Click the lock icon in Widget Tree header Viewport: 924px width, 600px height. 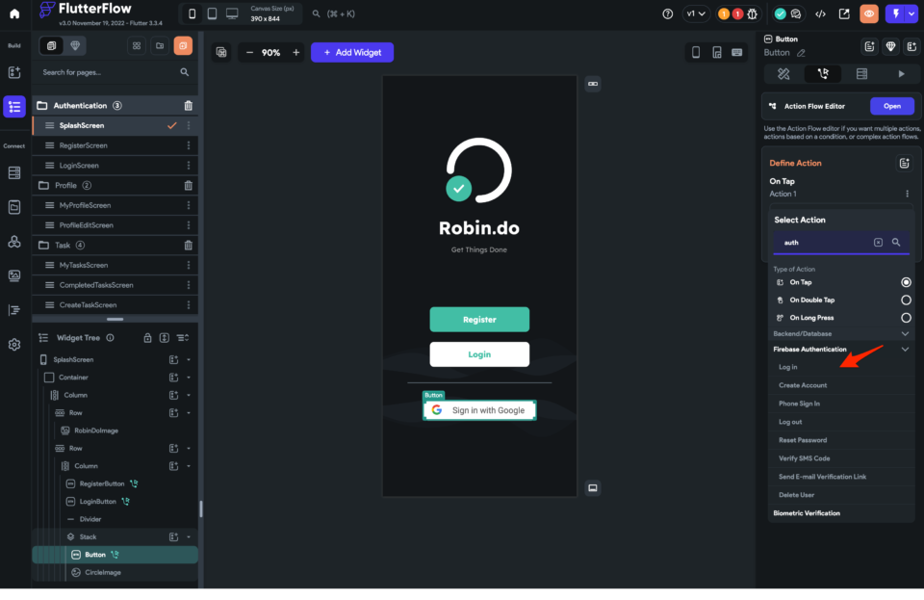click(x=148, y=337)
